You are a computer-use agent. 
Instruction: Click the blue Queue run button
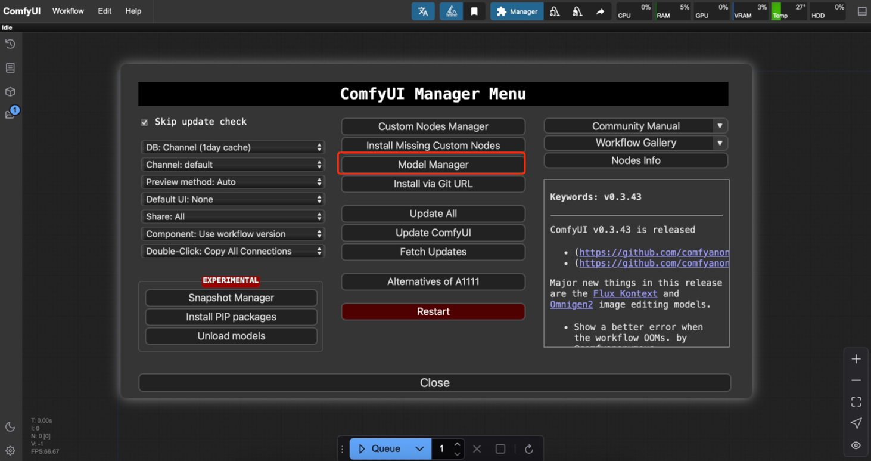pos(380,449)
